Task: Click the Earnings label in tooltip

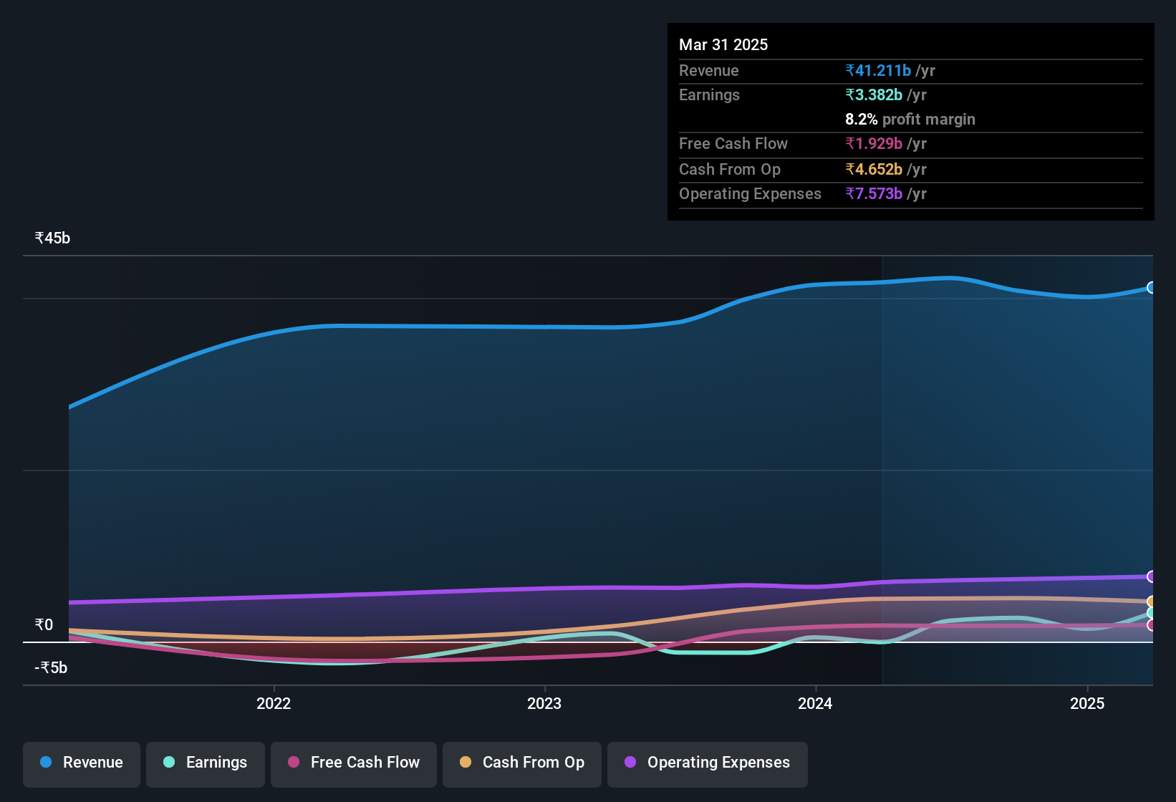Action: (x=709, y=95)
